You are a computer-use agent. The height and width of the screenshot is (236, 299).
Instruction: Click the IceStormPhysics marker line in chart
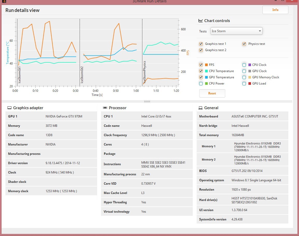pos(142,52)
